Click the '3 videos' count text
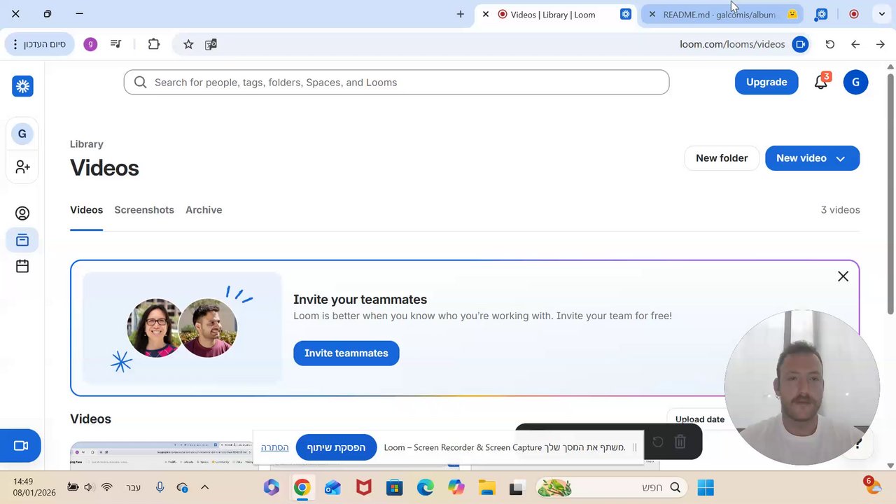This screenshot has width=896, height=504. 840,210
